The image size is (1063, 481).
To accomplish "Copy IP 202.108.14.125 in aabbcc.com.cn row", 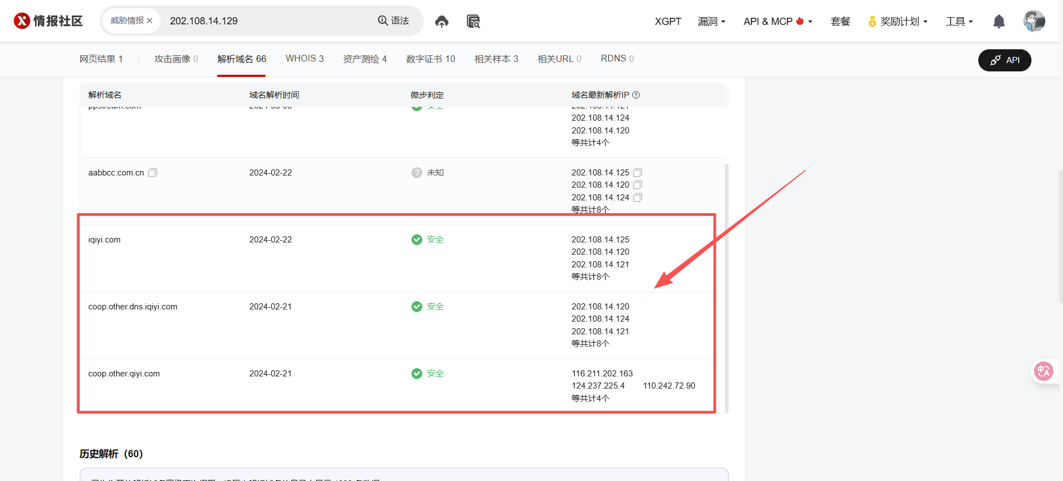I will click(x=638, y=173).
